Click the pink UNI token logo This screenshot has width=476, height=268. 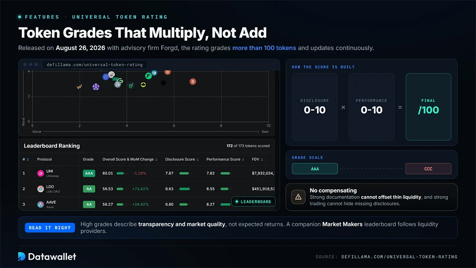[40, 173]
